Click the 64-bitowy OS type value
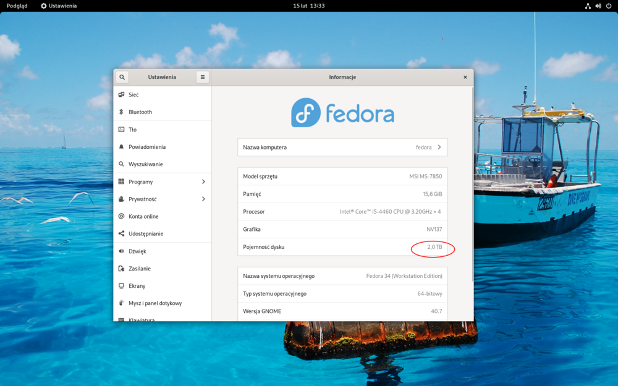The image size is (618, 386). (430, 294)
